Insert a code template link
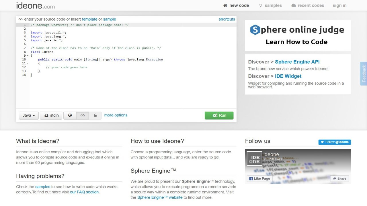Viewport: 367px width, 206px height. point(89,19)
